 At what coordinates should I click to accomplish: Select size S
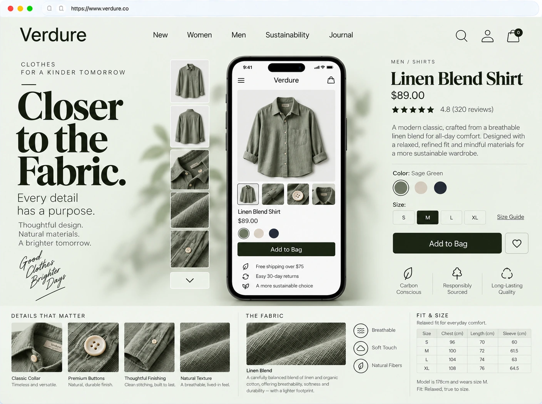403,217
